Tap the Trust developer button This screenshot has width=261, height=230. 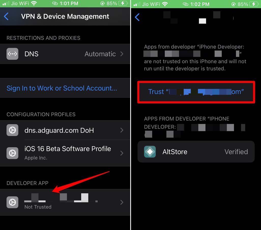point(196,92)
